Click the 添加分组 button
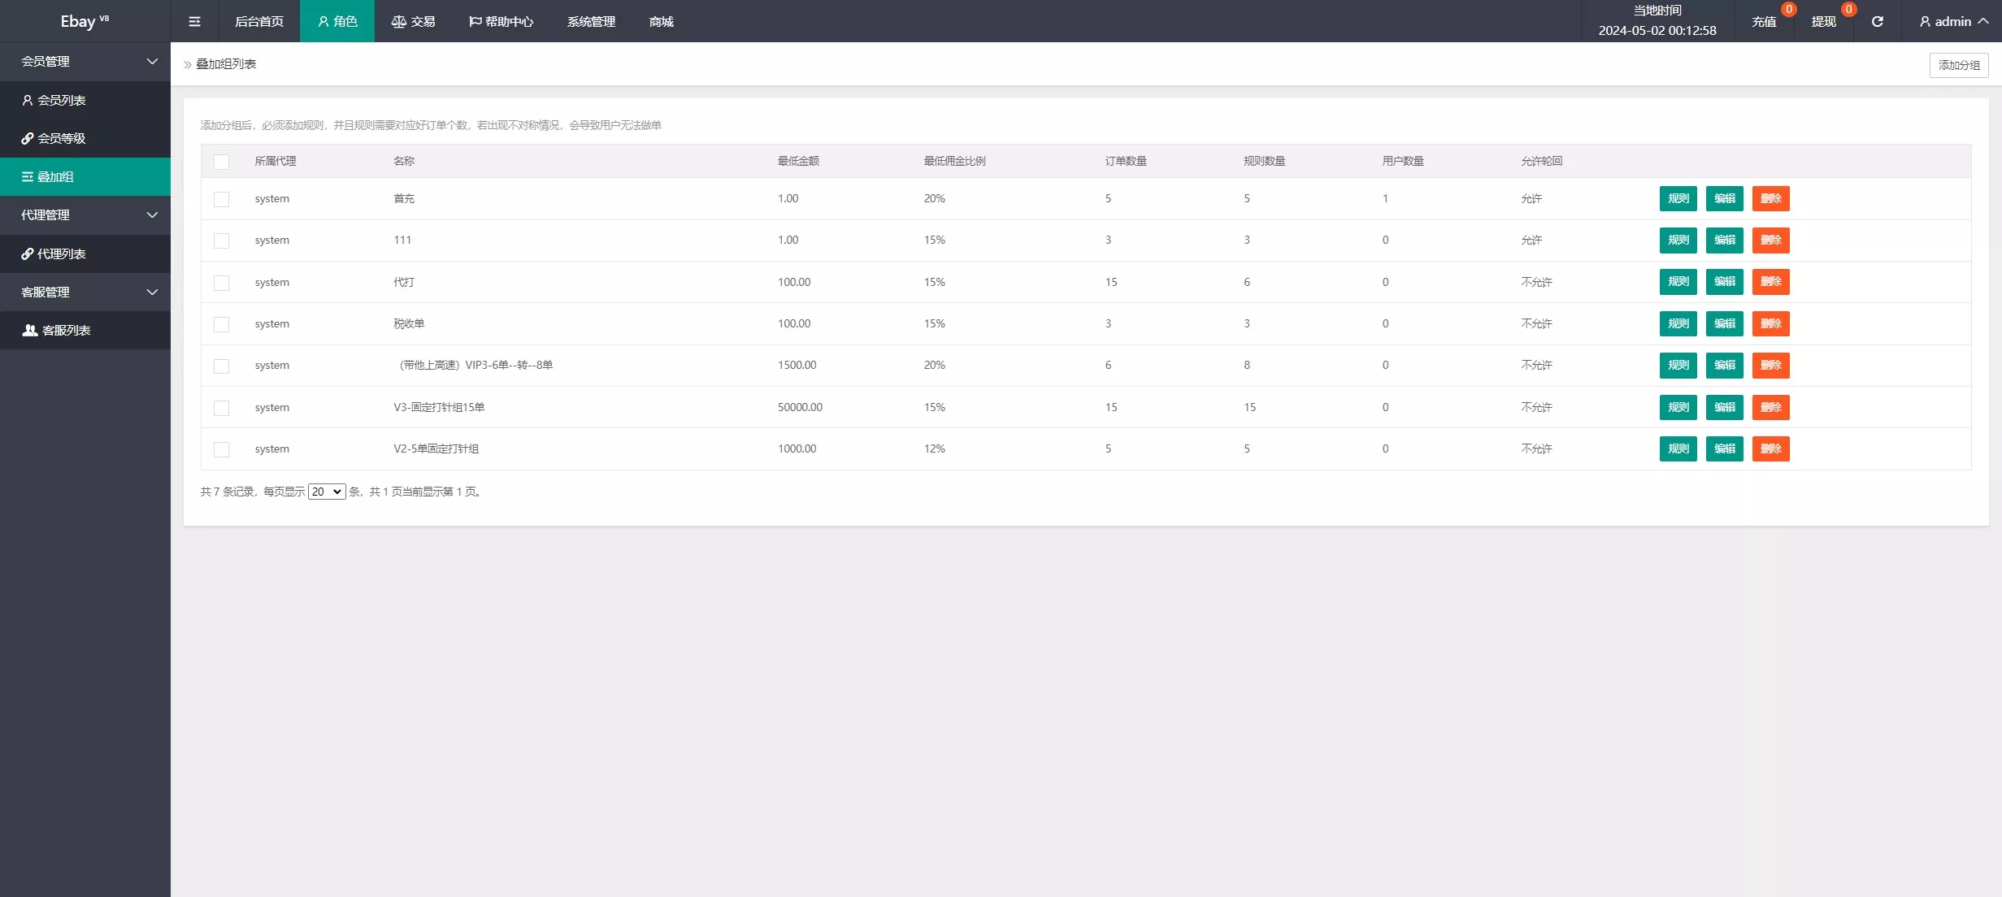This screenshot has width=2002, height=897. coord(1958,65)
